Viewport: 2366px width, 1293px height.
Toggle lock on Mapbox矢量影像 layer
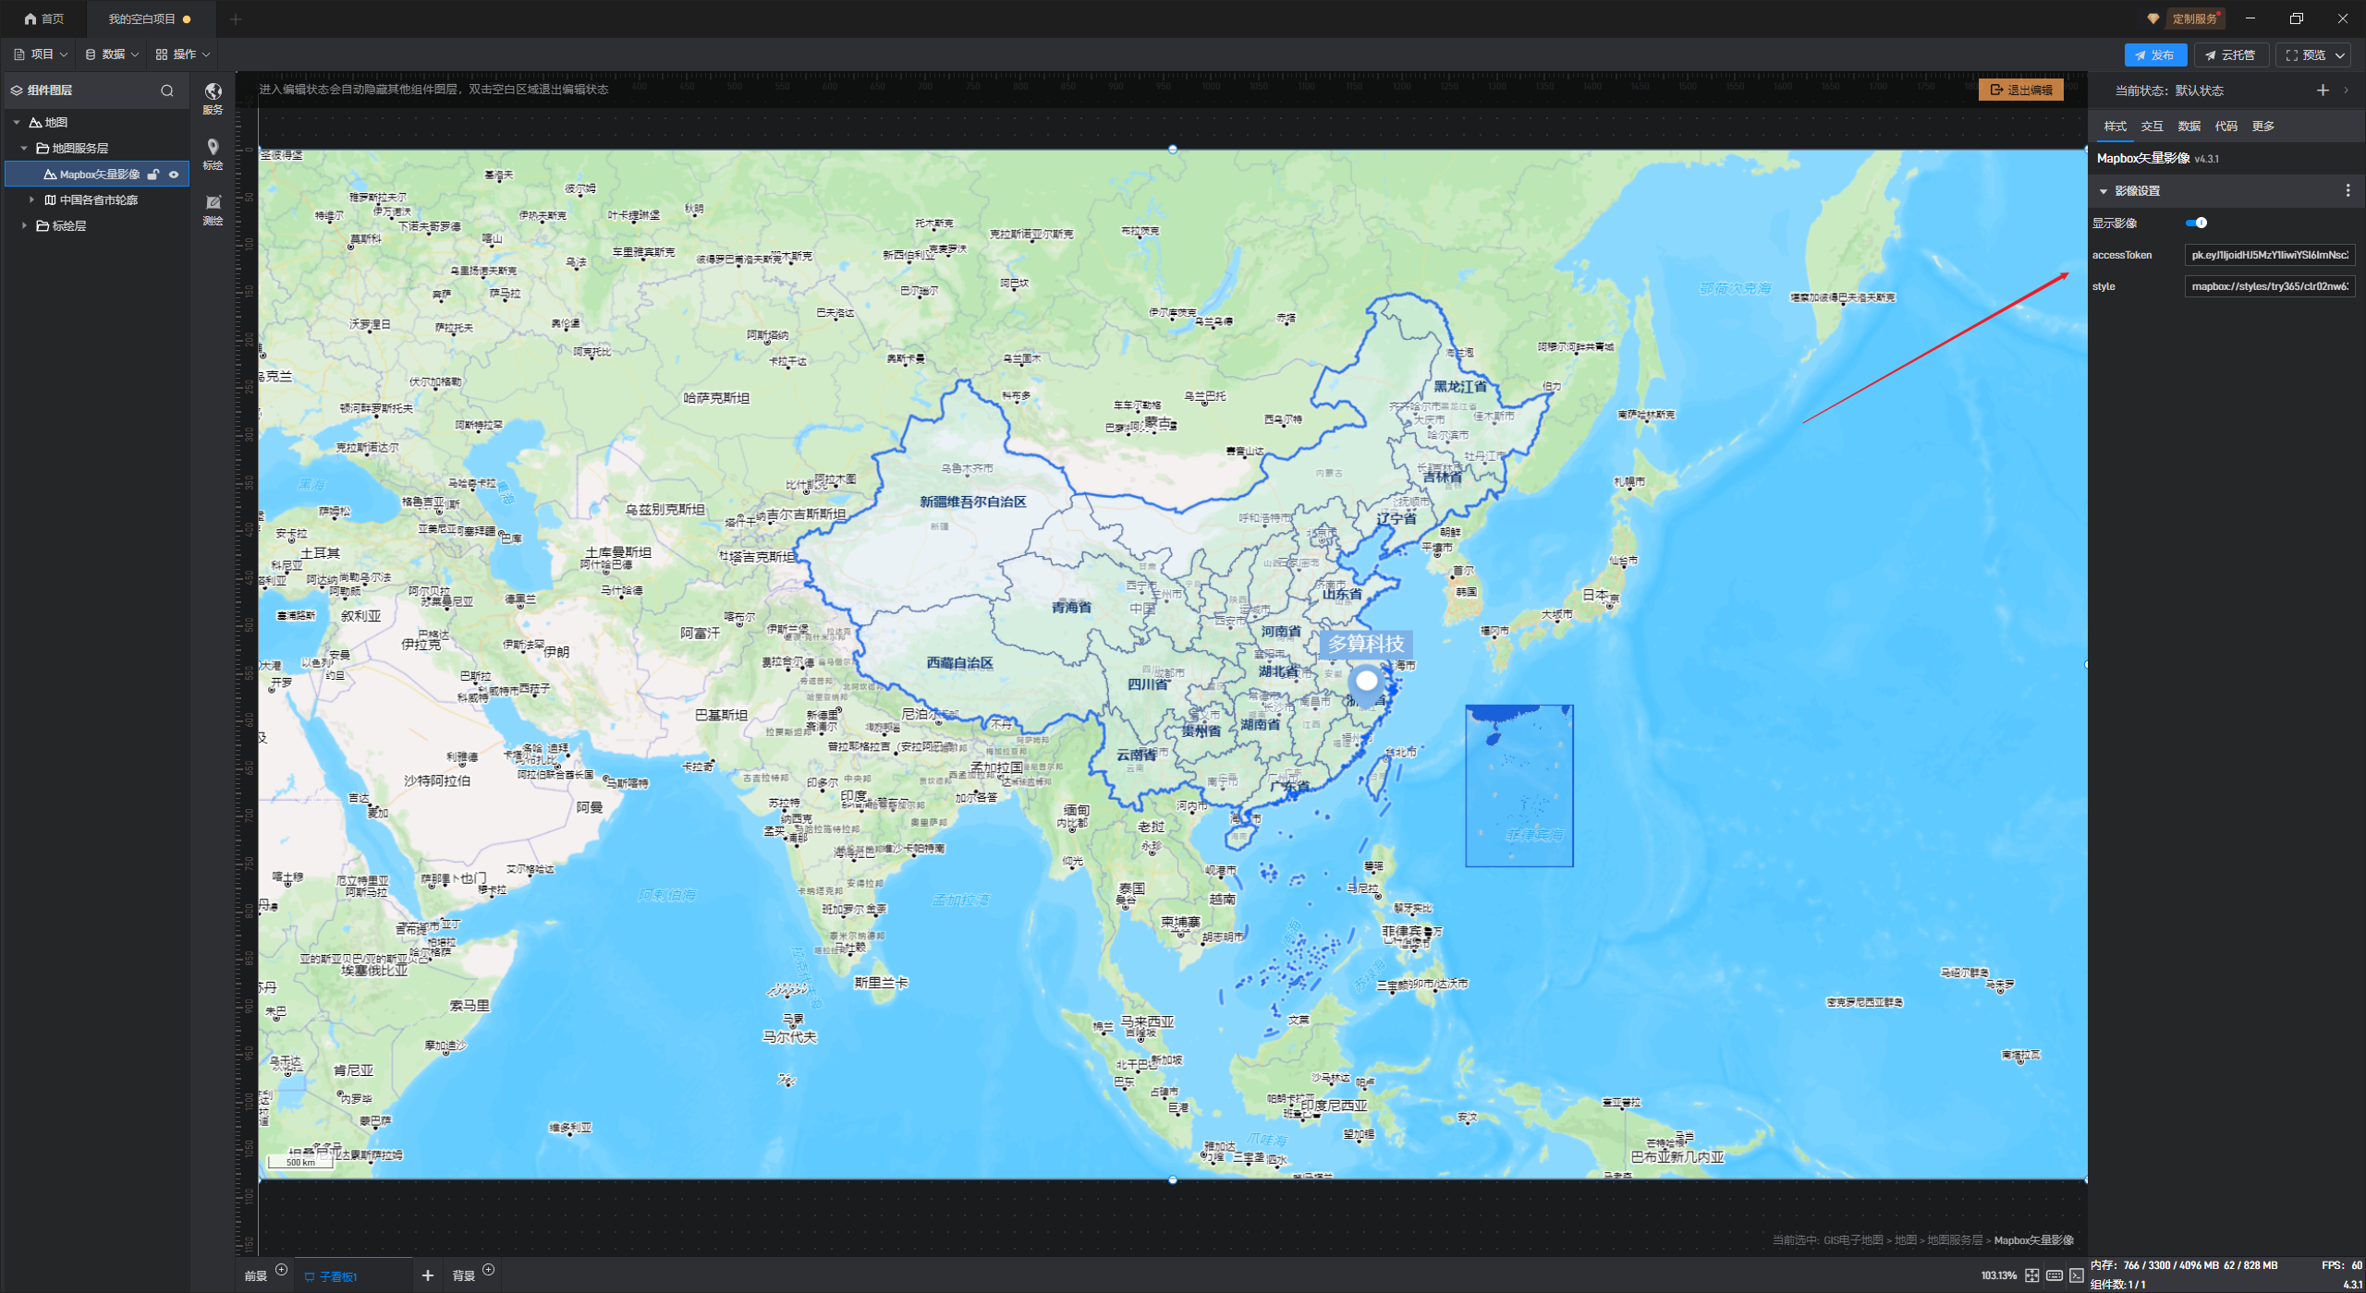(153, 175)
